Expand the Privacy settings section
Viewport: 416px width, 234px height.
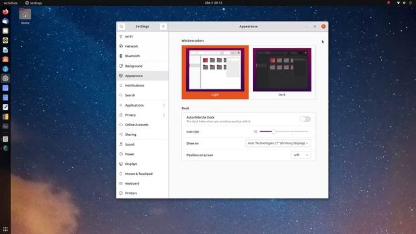(x=142, y=115)
